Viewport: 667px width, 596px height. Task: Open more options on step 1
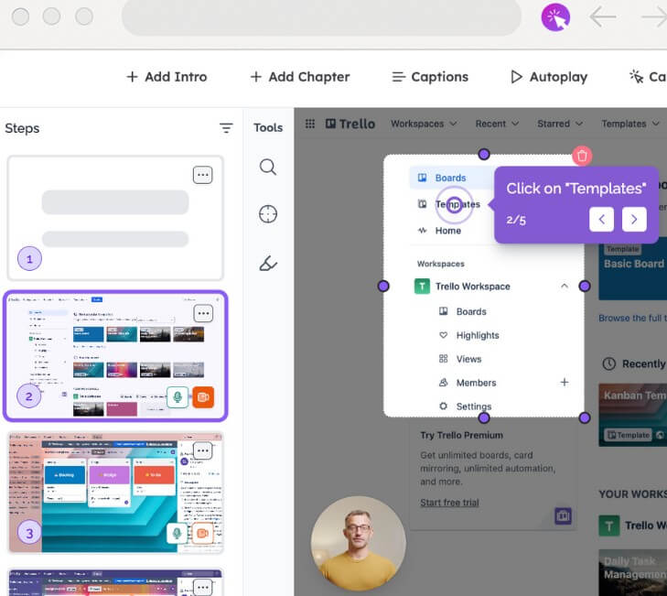(202, 175)
